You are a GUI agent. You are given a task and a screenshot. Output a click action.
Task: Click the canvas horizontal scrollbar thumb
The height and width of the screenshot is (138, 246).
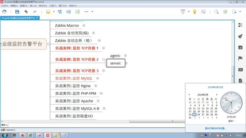tap(157, 122)
